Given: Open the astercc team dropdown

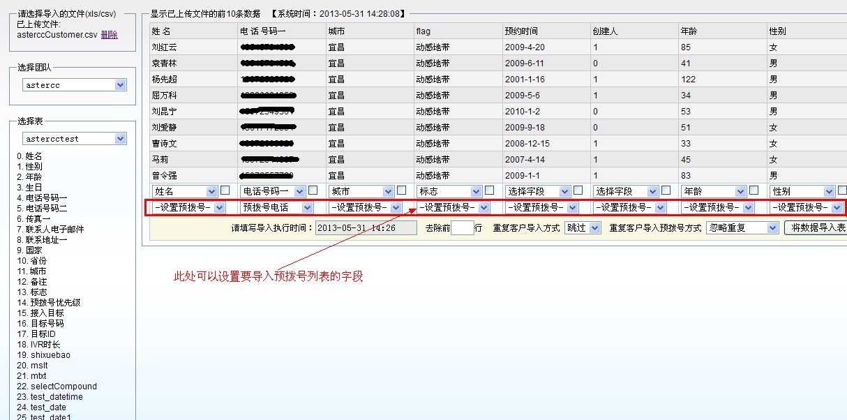Looking at the screenshot, I should [74, 85].
